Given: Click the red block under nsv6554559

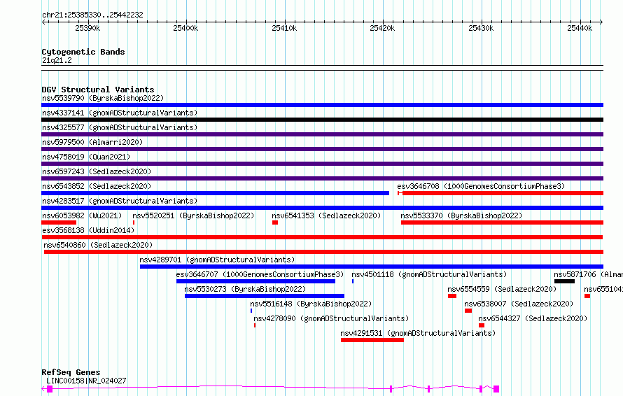Looking at the screenshot, I should point(452,296).
